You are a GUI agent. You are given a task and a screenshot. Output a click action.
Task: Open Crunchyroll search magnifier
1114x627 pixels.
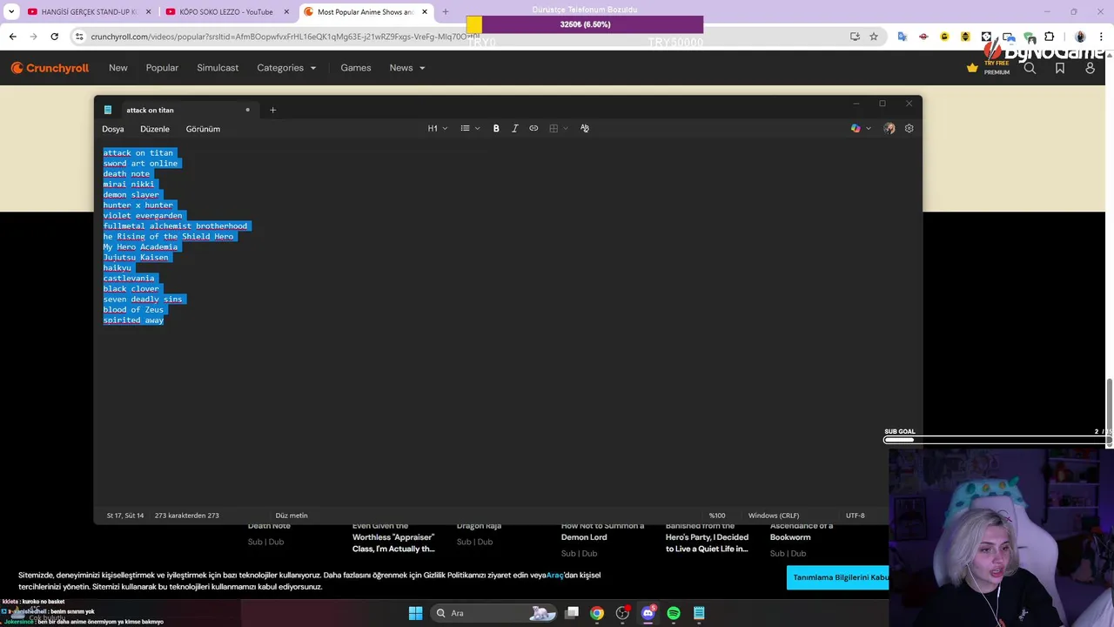1030,68
